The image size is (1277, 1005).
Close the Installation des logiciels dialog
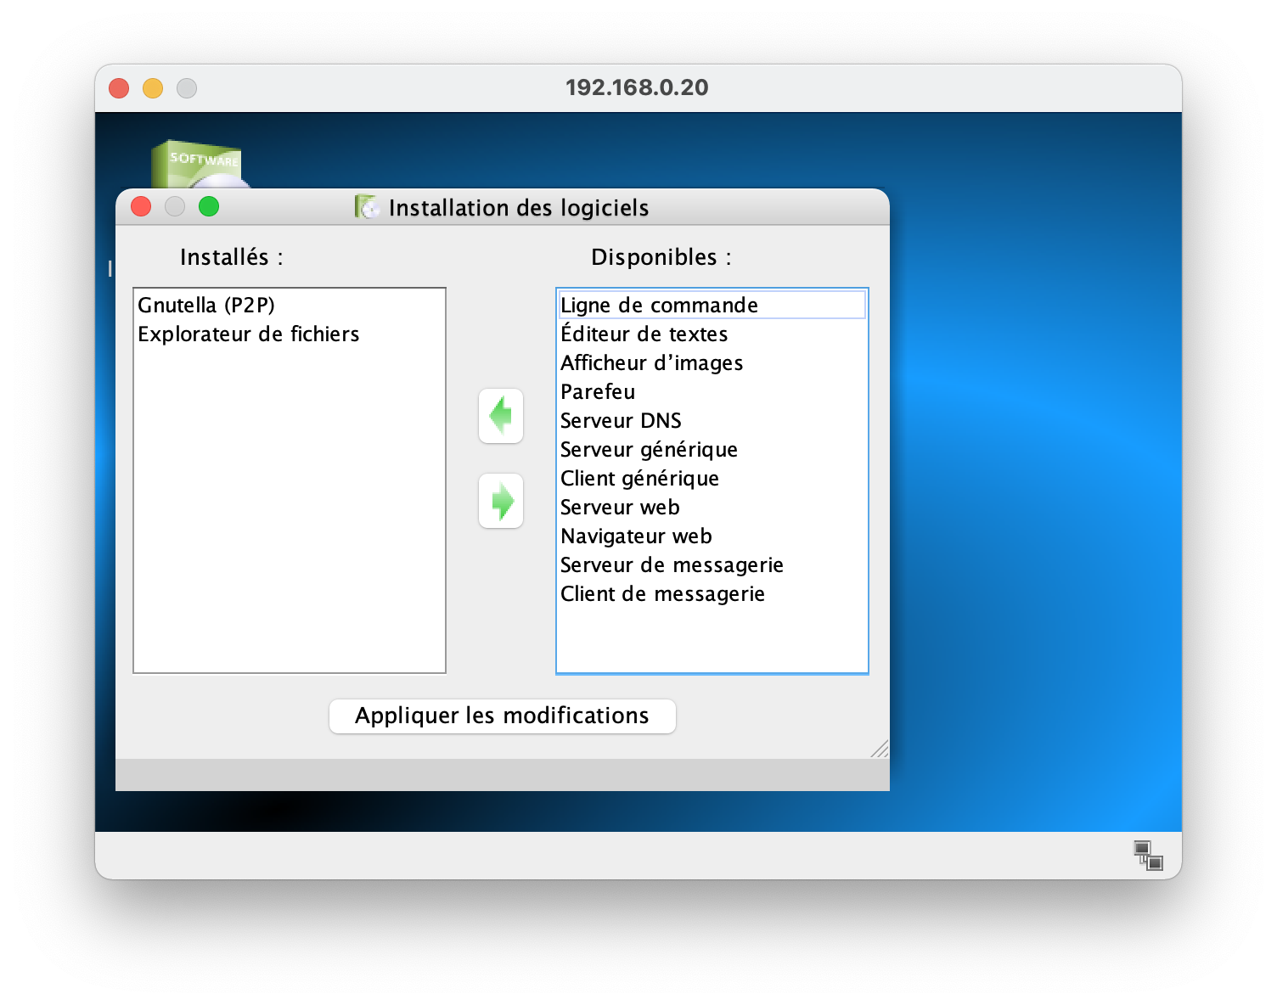tap(141, 206)
